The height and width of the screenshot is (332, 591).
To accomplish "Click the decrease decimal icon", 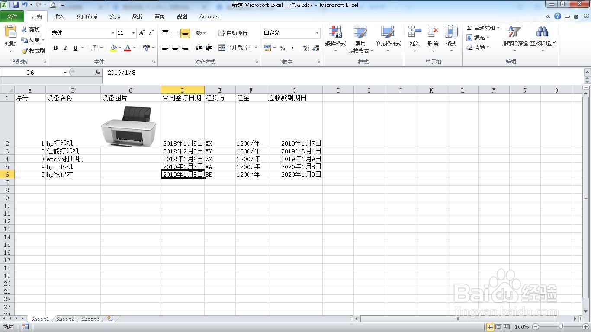I will coord(317,48).
